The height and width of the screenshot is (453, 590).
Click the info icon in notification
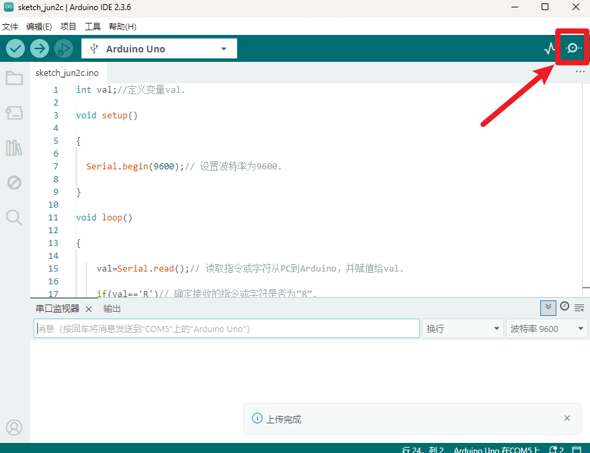pyautogui.click(x=257, y=418)
